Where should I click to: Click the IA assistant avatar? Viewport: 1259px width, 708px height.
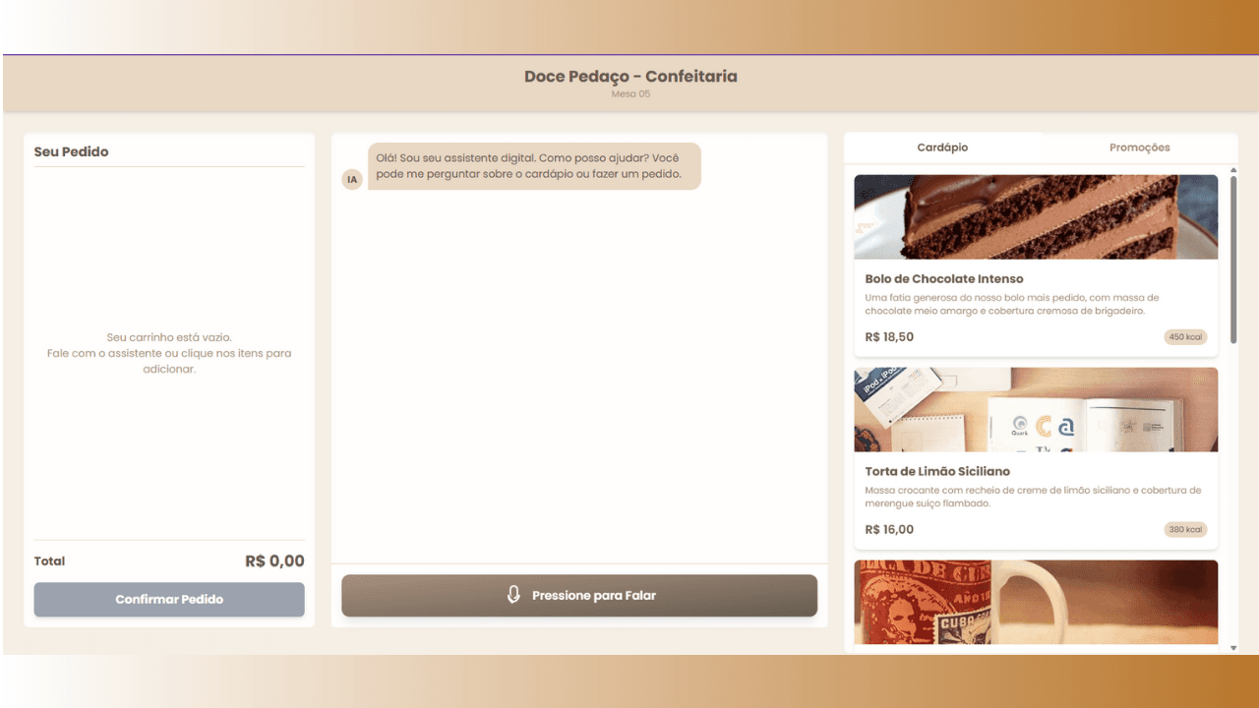pos(352,179)
